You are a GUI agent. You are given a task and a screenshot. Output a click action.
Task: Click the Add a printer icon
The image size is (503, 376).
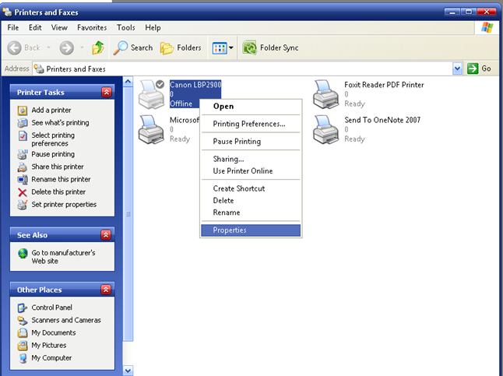point(22,111)
